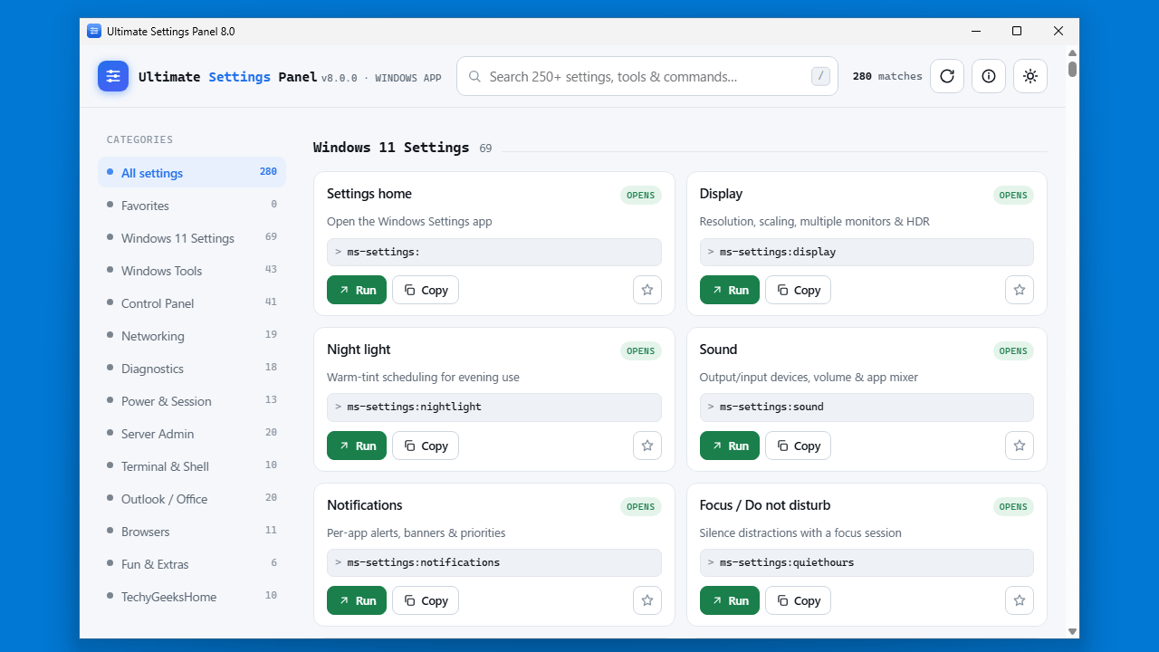Open the Favorites category
1159x652 pixels.
[192, 206]
